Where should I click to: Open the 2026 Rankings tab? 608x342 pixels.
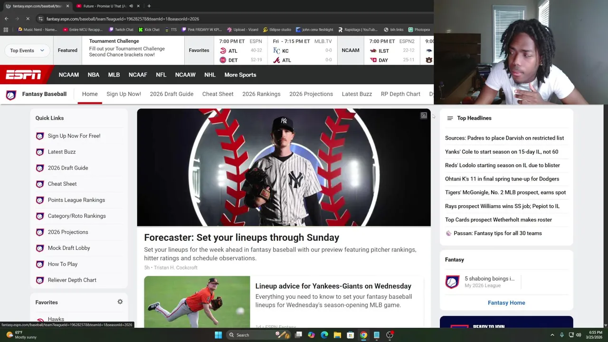(x=261, y=94)
